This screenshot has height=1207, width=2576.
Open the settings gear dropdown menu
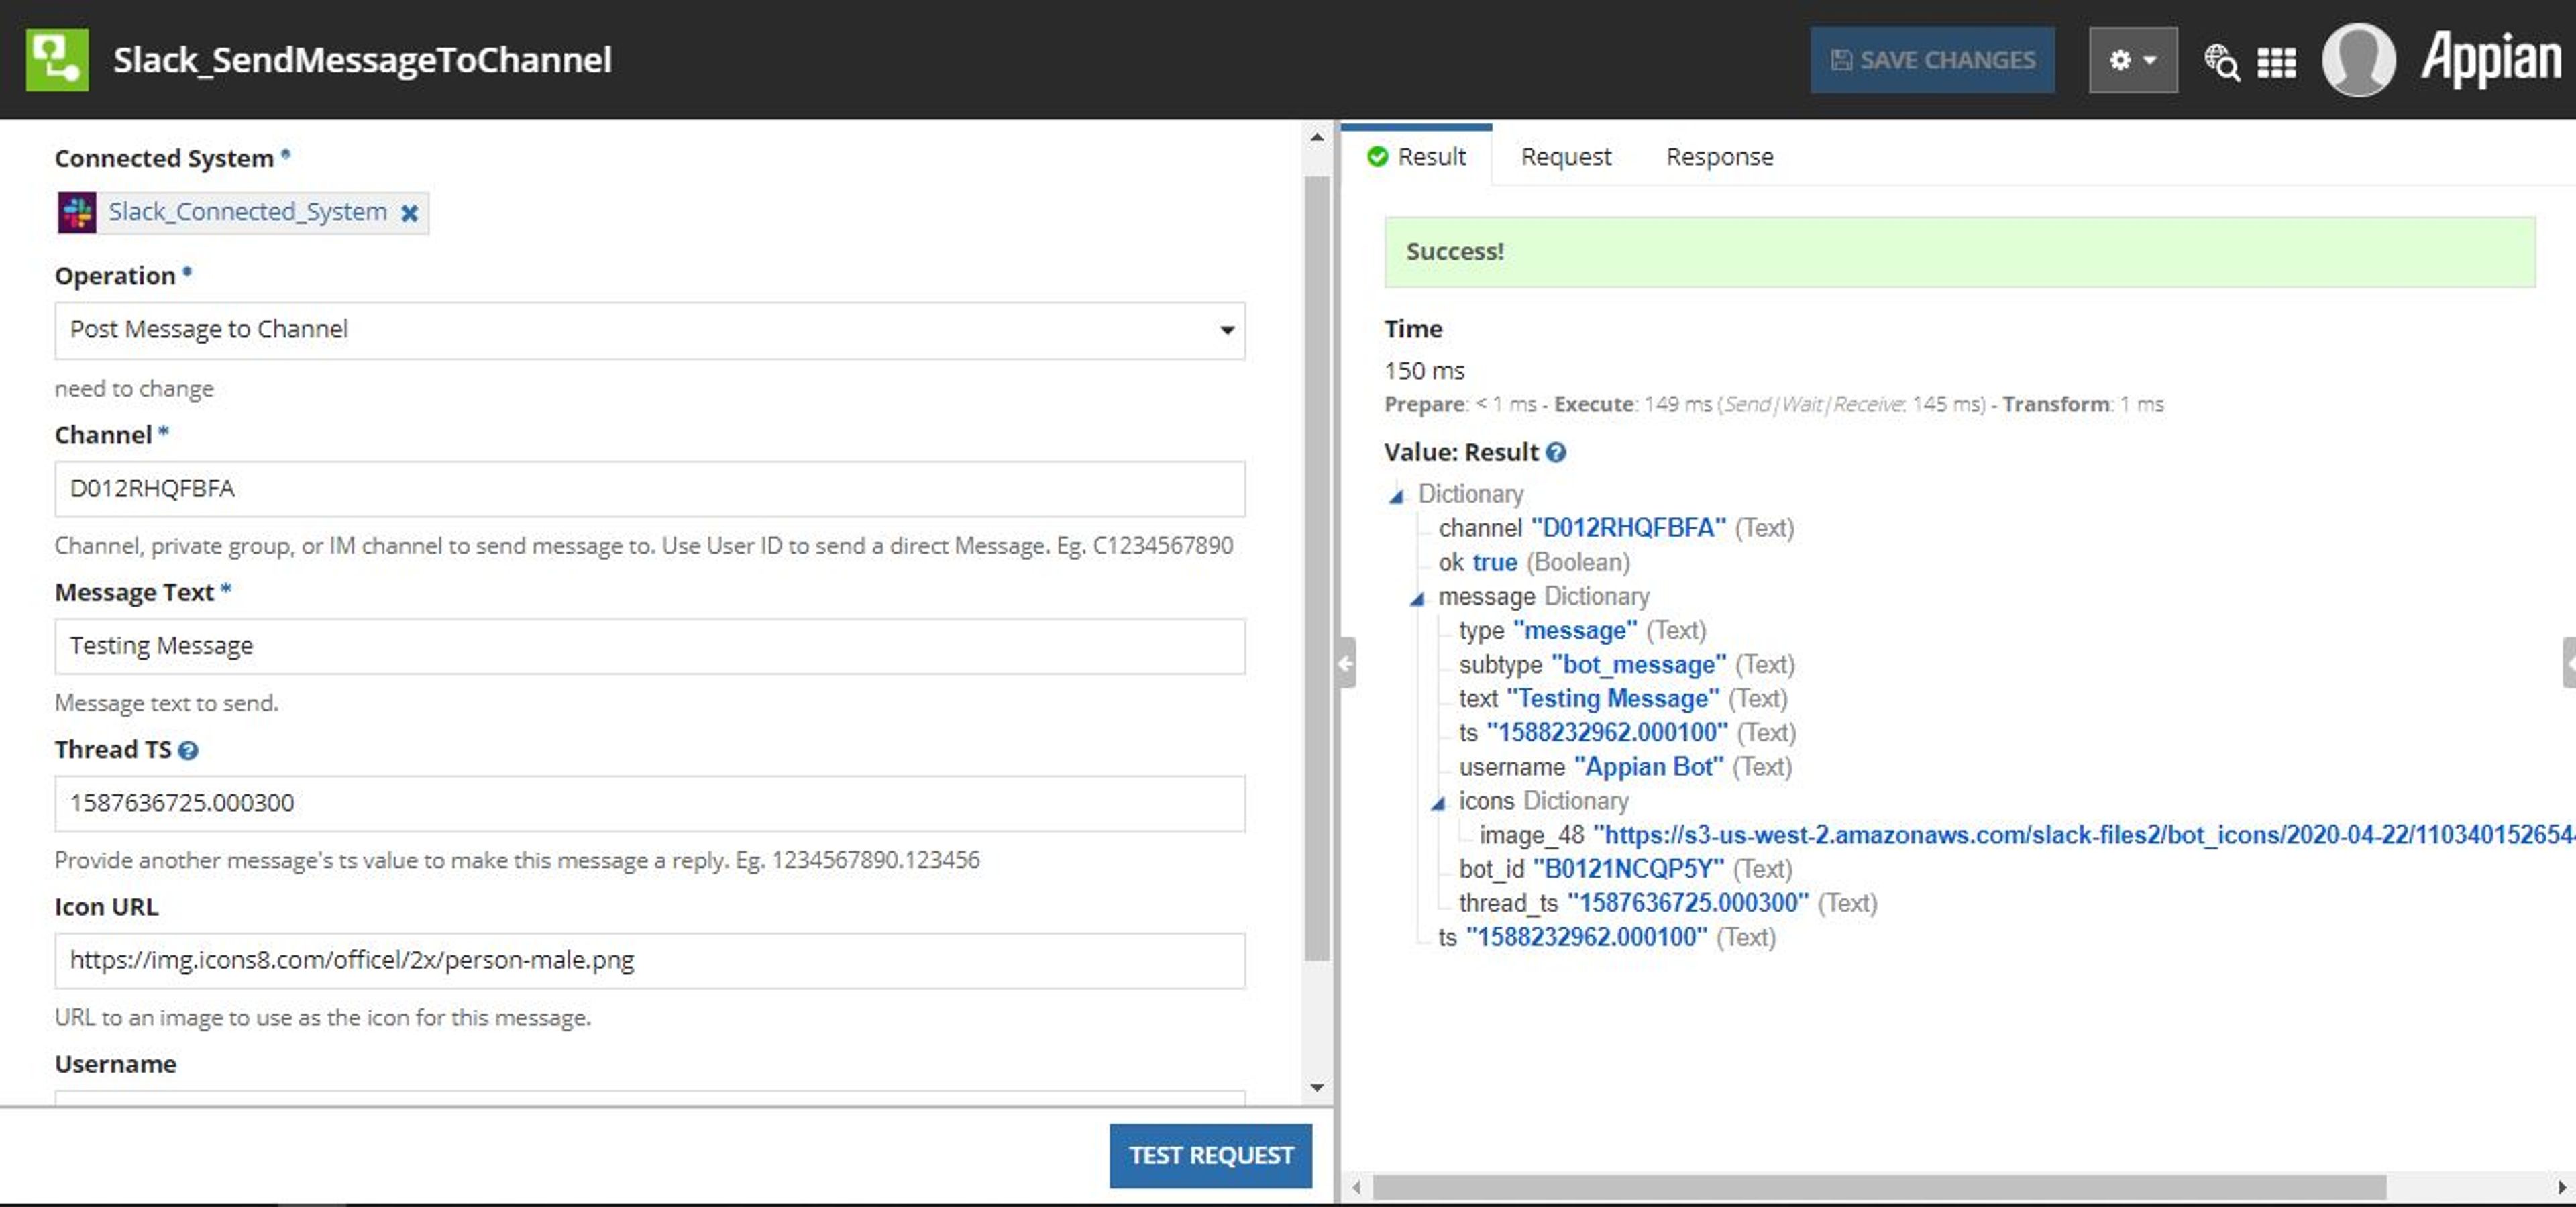pos(2132,60)
